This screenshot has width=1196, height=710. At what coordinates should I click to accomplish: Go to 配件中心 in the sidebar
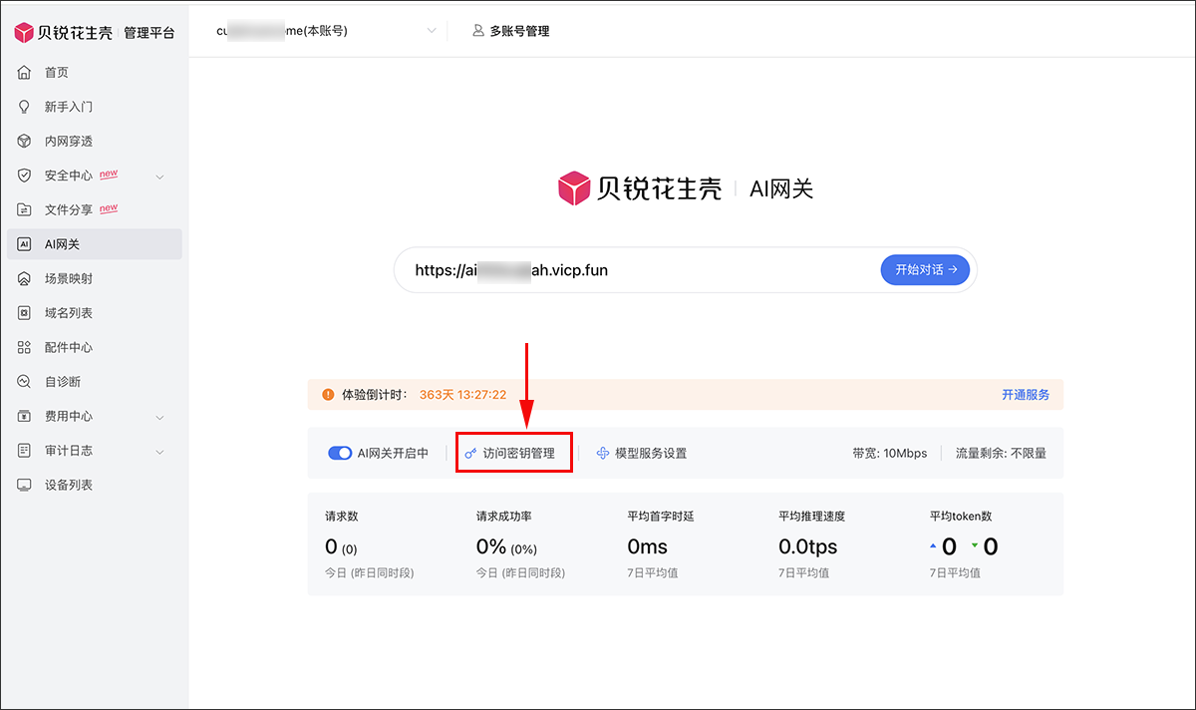(x=69, y=348)
